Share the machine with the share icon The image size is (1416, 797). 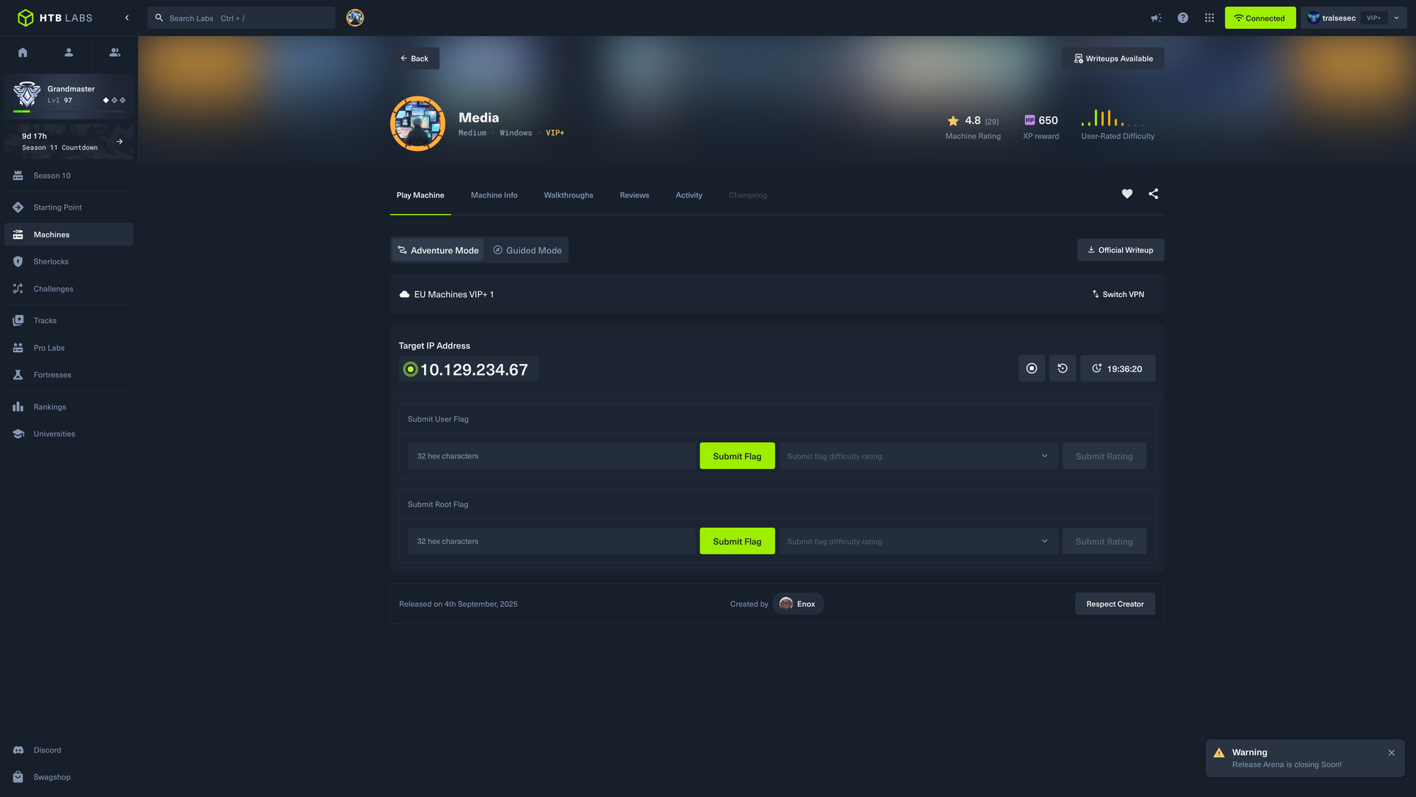coord(1153,194)
